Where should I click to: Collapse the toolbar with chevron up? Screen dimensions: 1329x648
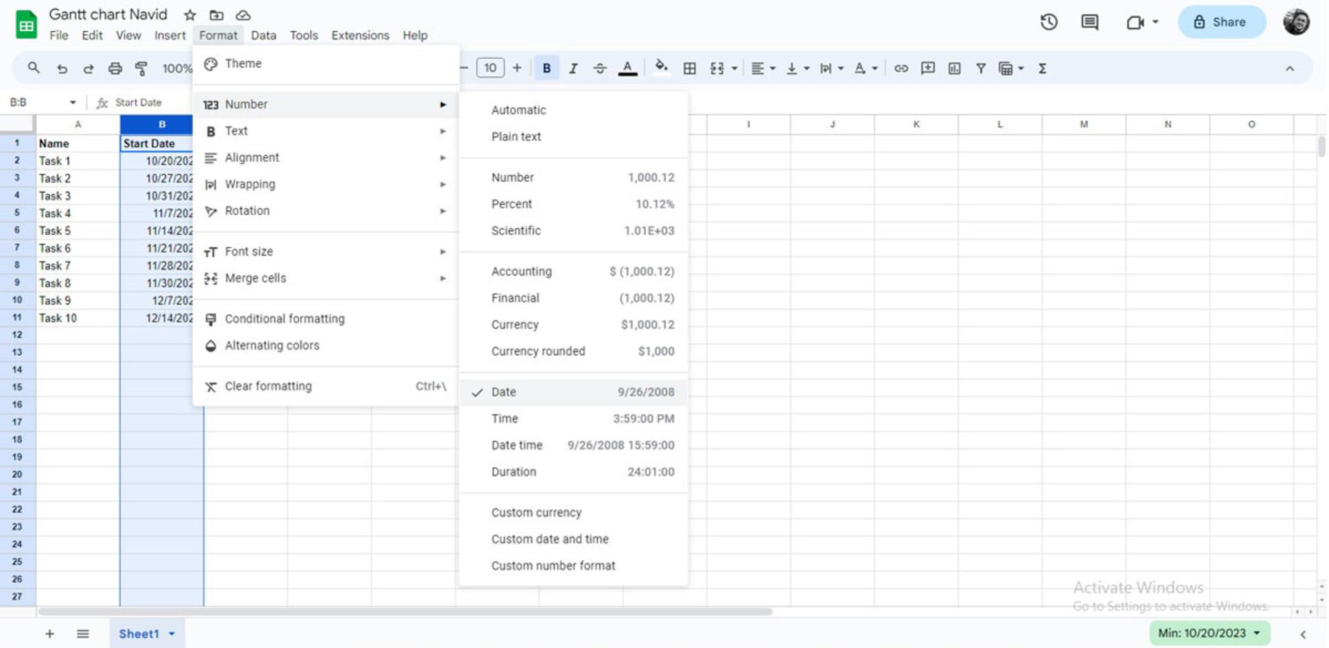point(1290,69)
